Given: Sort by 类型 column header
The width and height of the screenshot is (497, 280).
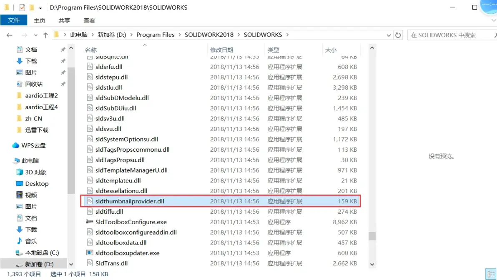Looking at the screenshot, I should [273, 50].
